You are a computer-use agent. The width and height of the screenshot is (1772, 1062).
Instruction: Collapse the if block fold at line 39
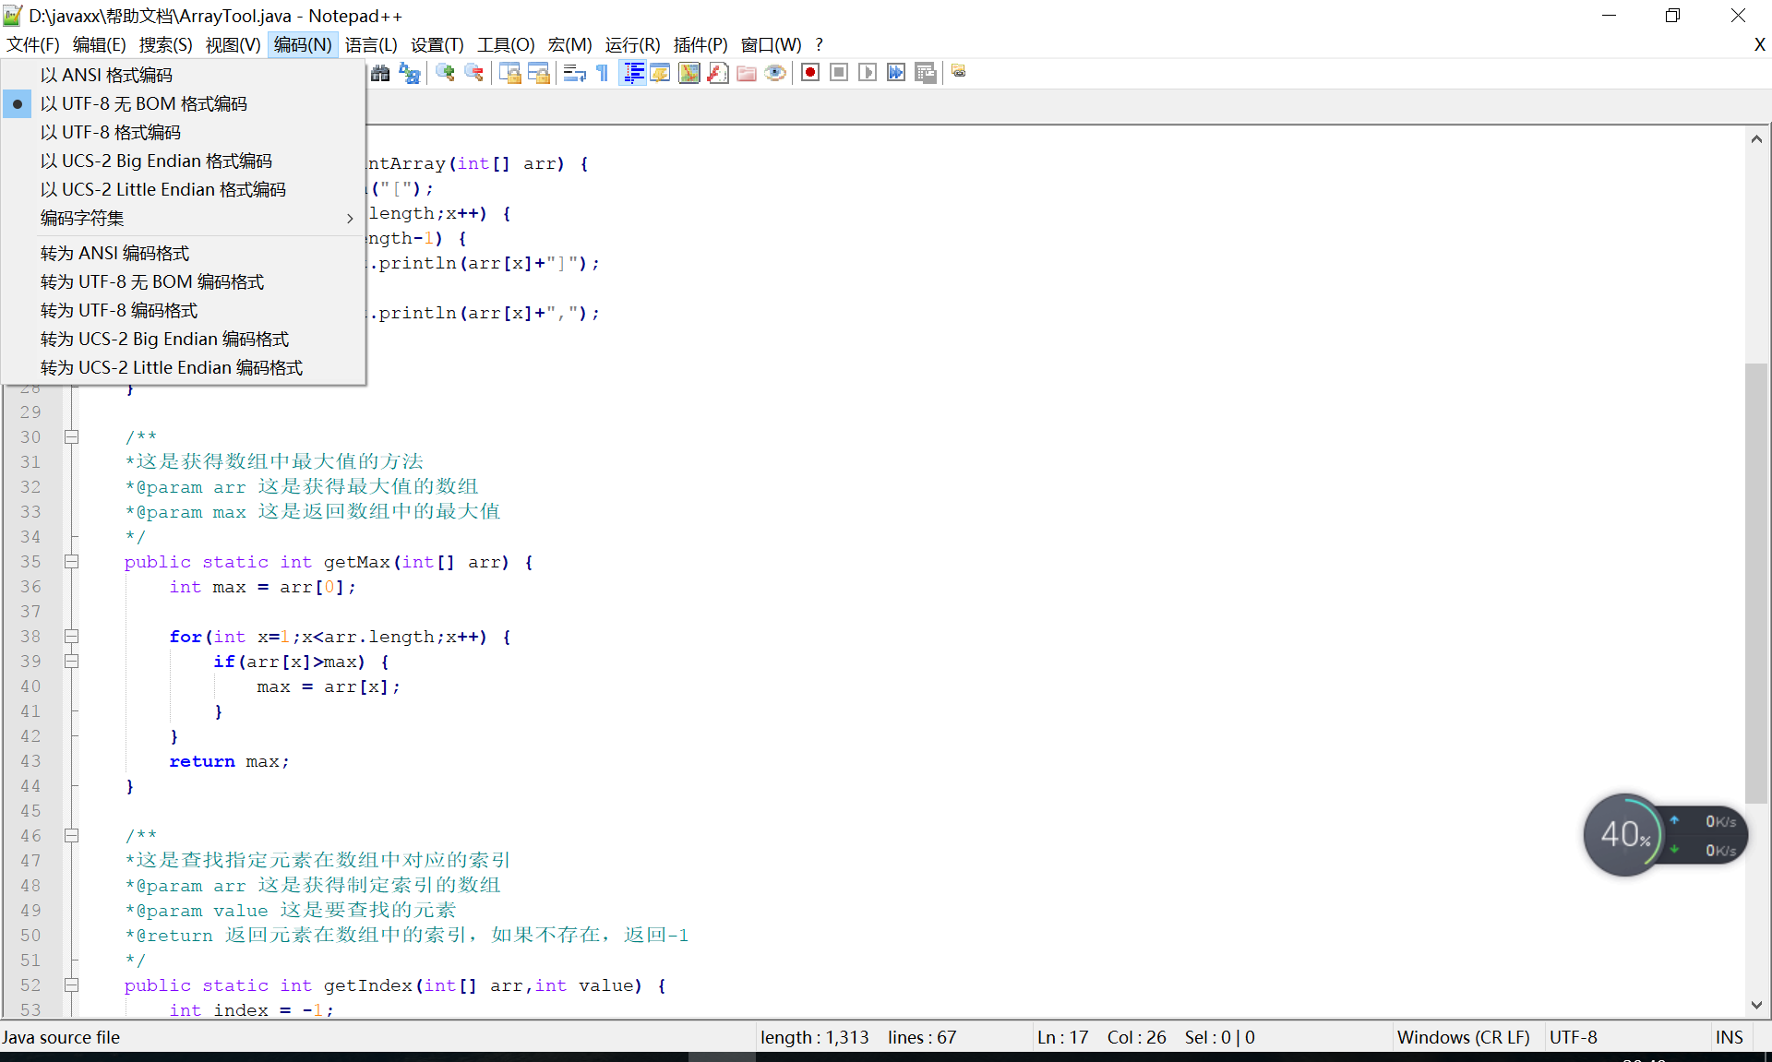point(71,662)
